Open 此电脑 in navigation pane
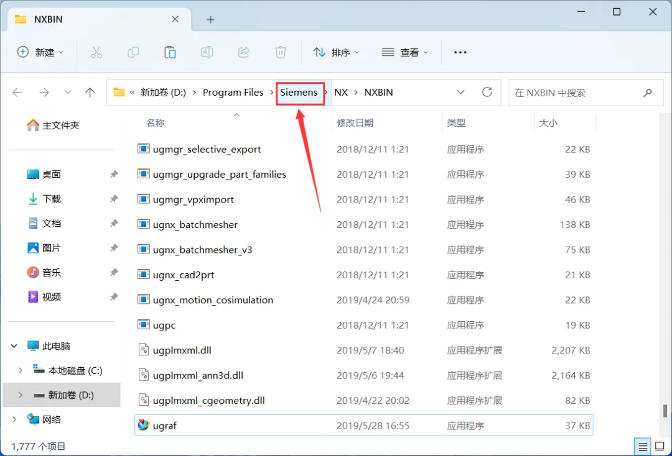Screen dimensions: 672x456 49,345
